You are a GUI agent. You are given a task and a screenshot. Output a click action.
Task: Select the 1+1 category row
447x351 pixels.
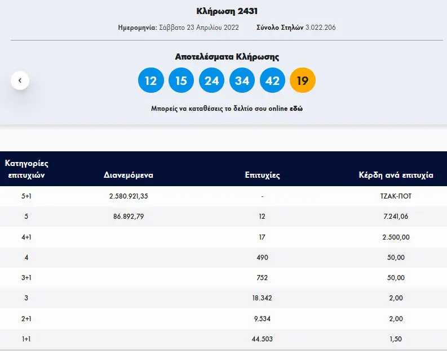(223, 339)
